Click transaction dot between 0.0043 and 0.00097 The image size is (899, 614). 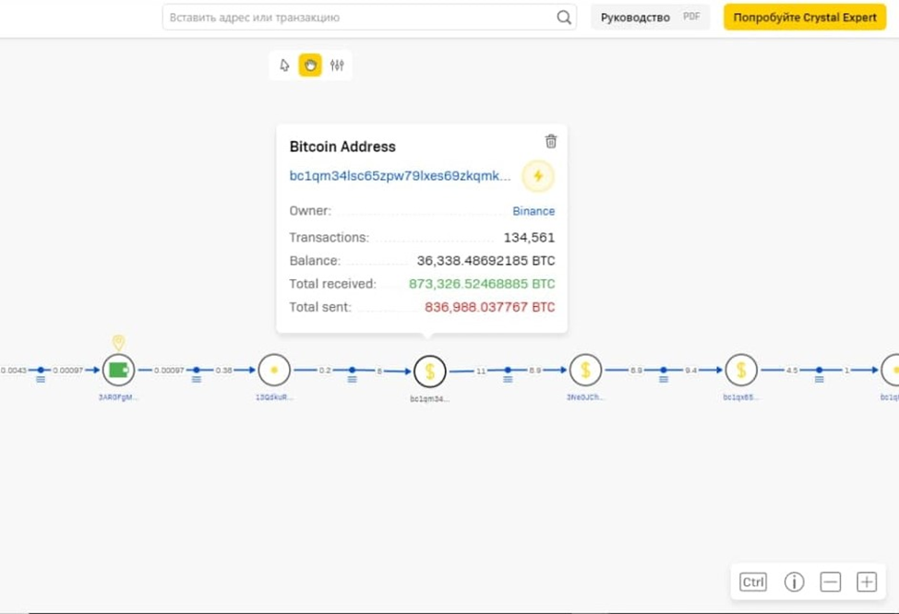pyautogui.click(x=41, y=370)
